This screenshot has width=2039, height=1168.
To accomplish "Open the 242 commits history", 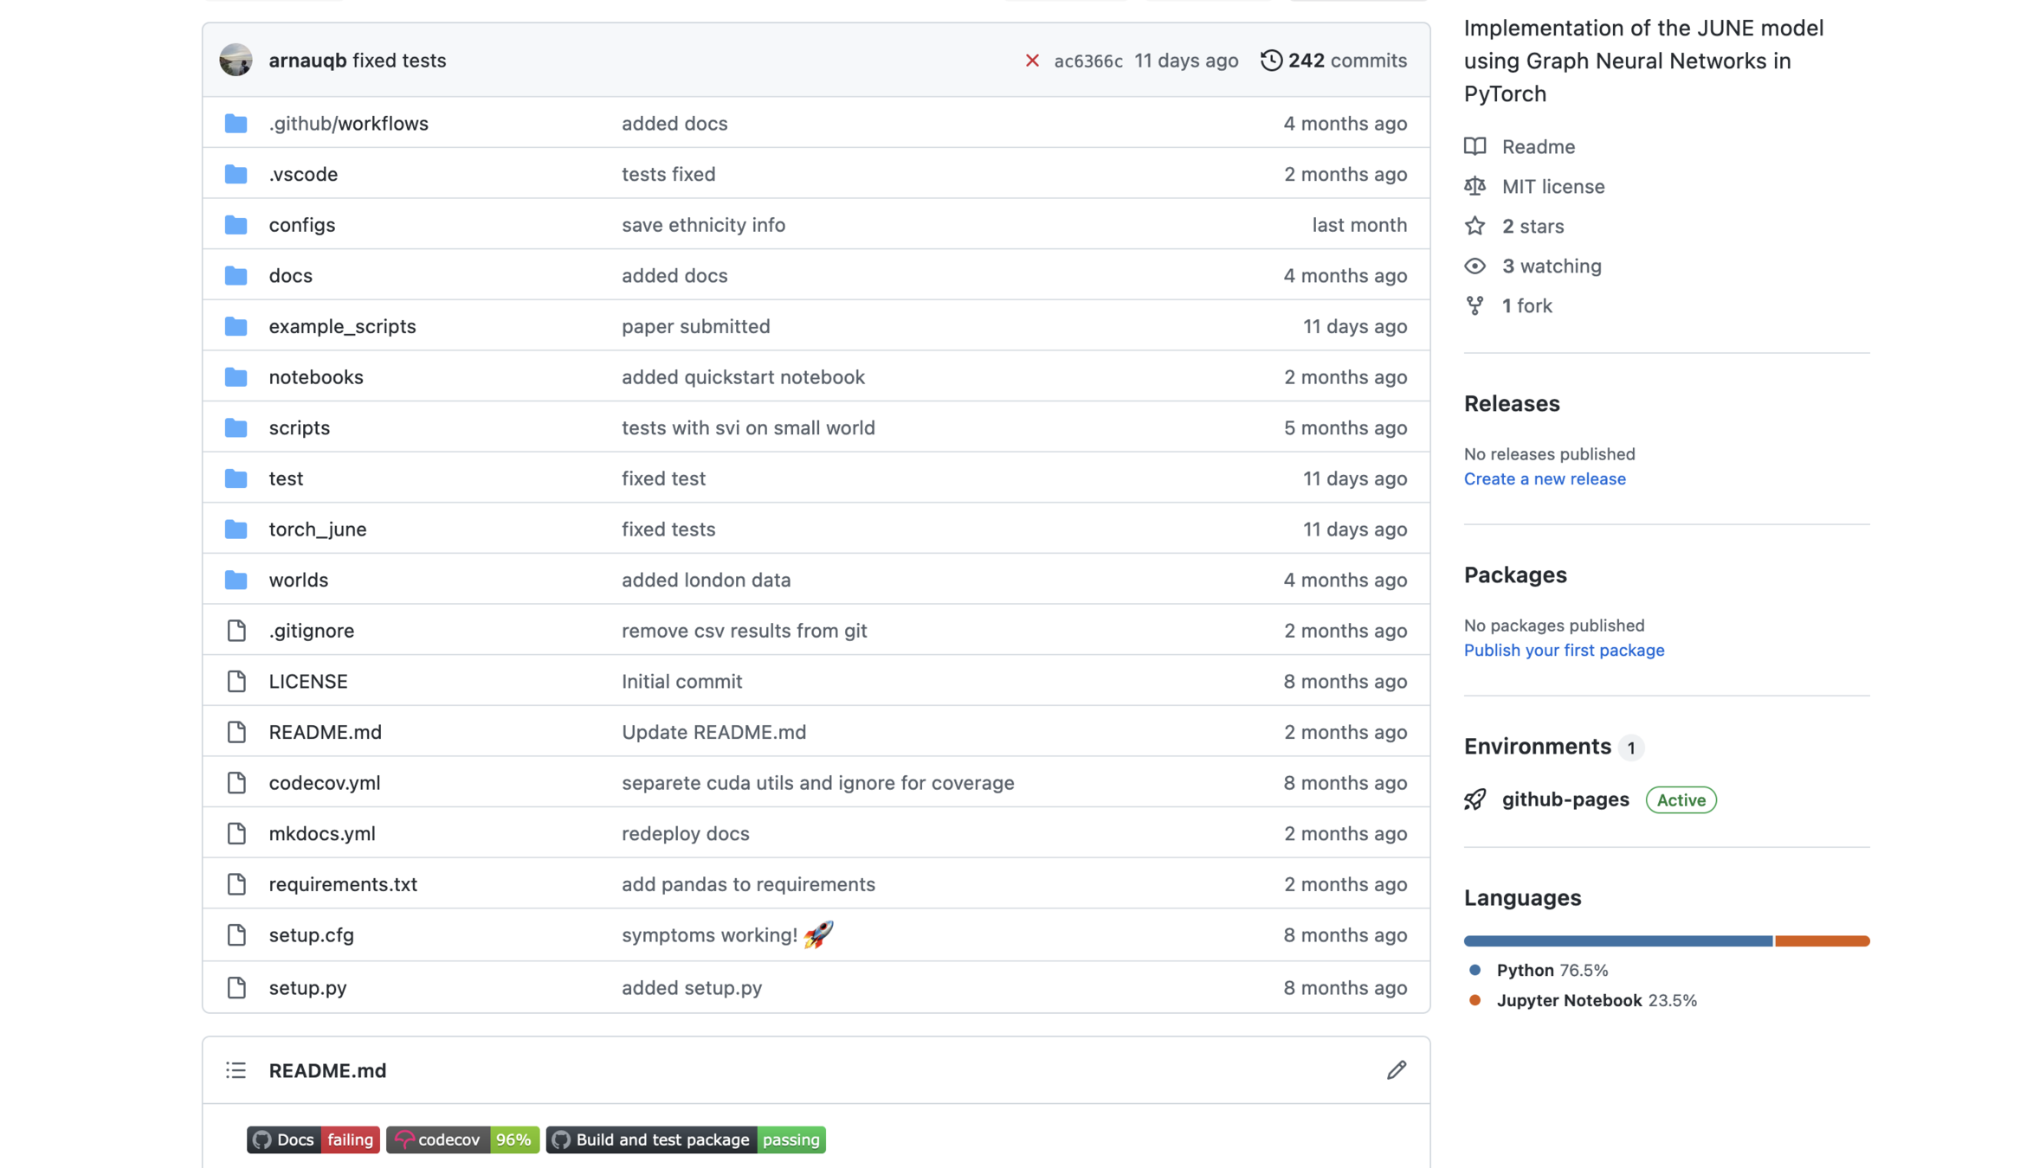I will pyautogui.click(x=1346, y=61).
